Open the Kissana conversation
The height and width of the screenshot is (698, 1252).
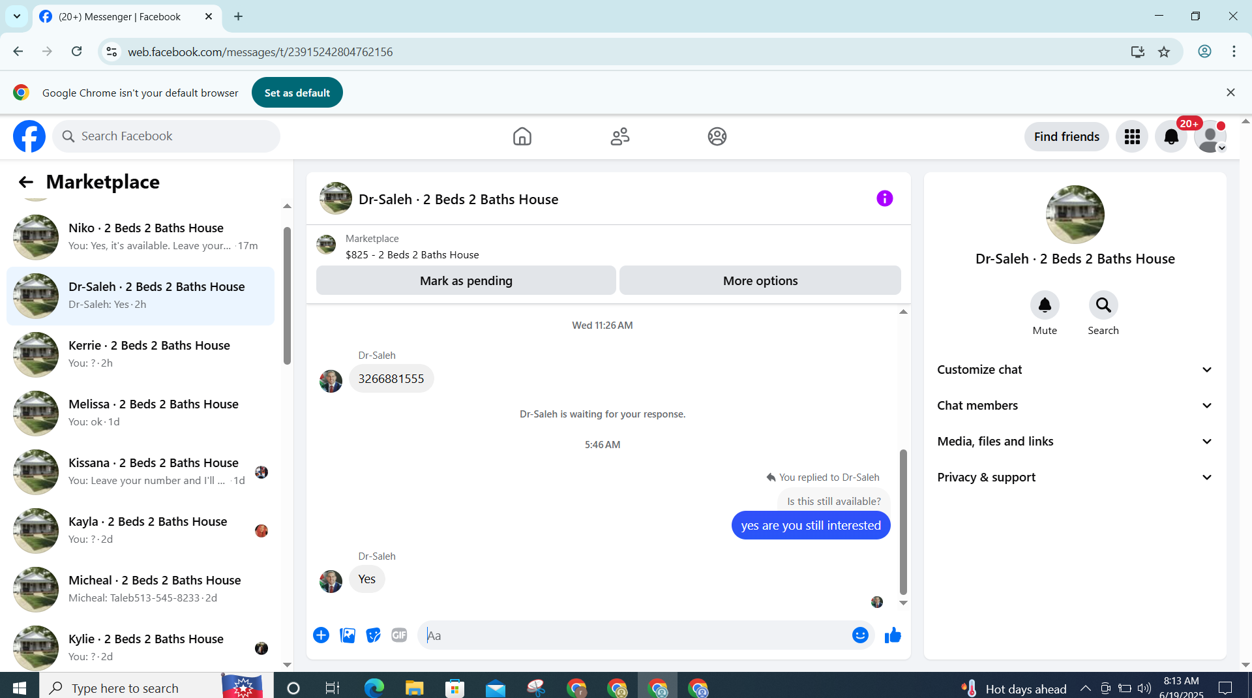click(x=140, y=472)
